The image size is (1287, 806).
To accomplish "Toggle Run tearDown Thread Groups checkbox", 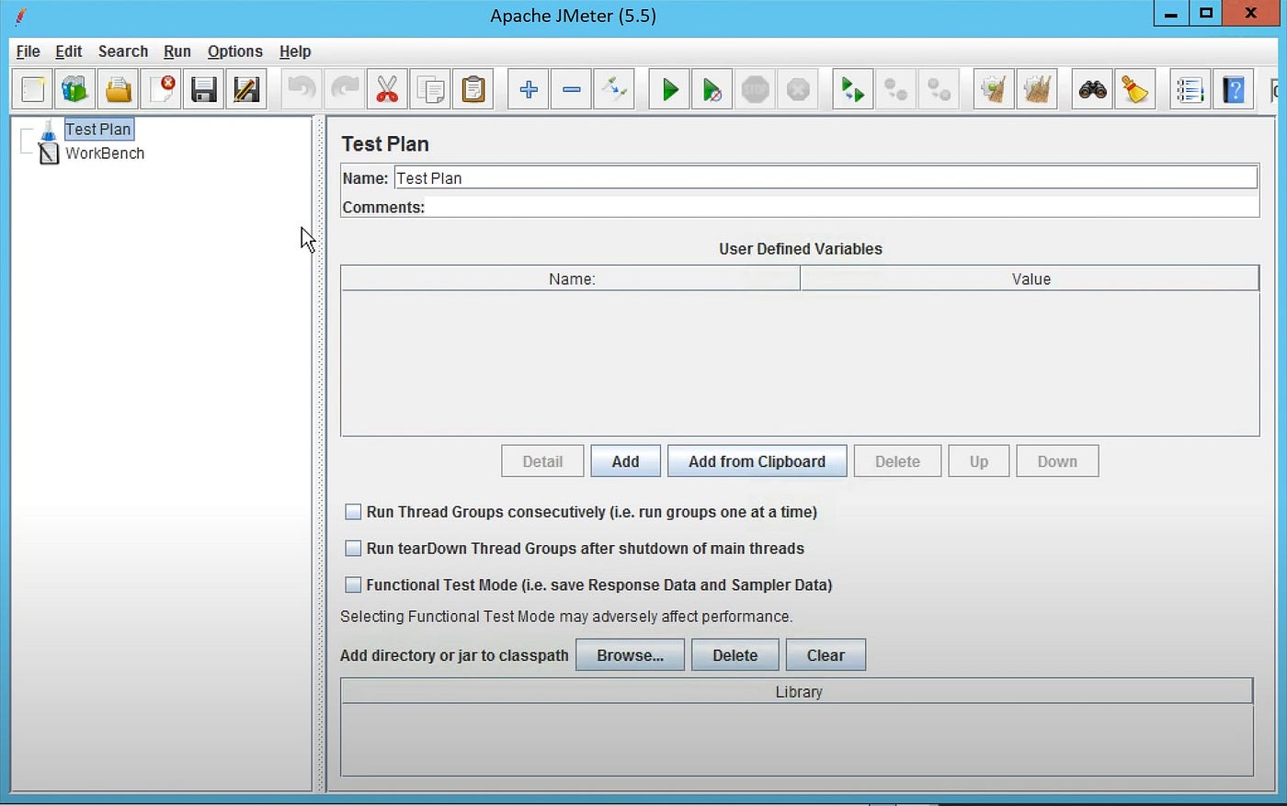I will click(353, 549).
